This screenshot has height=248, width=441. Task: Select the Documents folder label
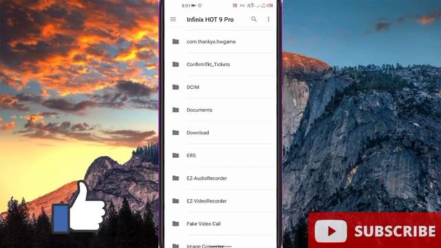pos(199,110)
